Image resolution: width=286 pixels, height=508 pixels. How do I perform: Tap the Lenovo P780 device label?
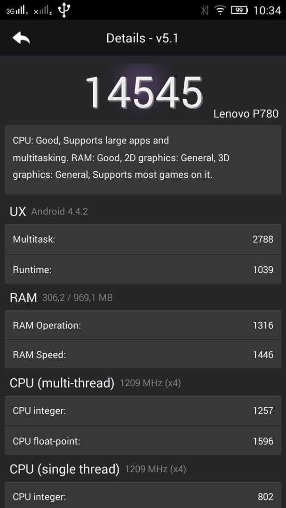(x=246, y=114)
